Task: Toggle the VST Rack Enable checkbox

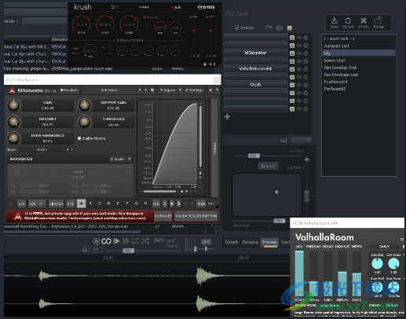Action: tap(237, 27)
